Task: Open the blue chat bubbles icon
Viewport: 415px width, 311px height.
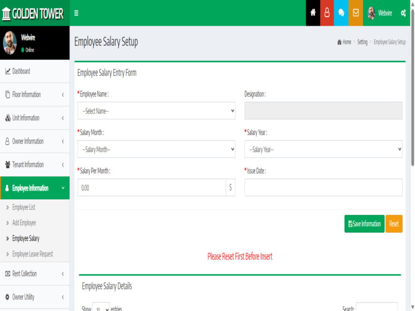Action: (341, 13)
